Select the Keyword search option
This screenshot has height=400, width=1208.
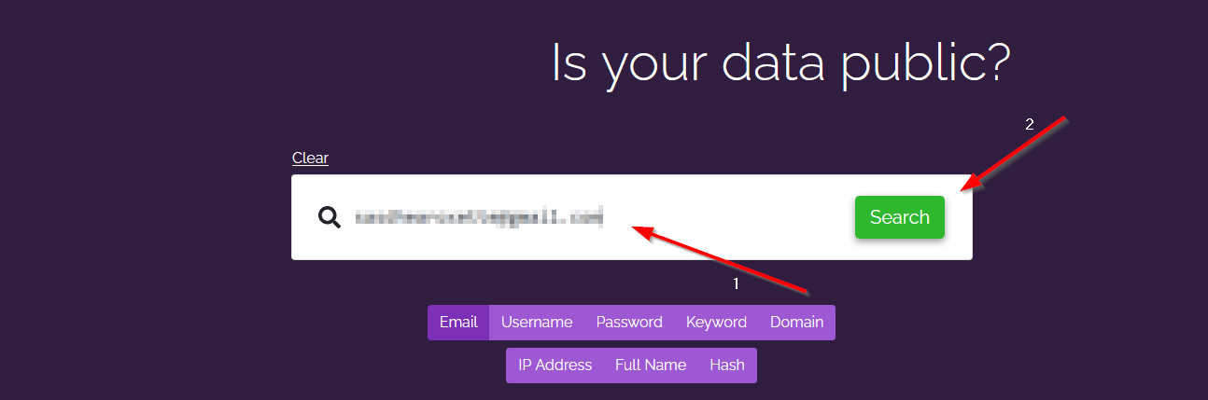pyautogui.click(x=716, y=323)
